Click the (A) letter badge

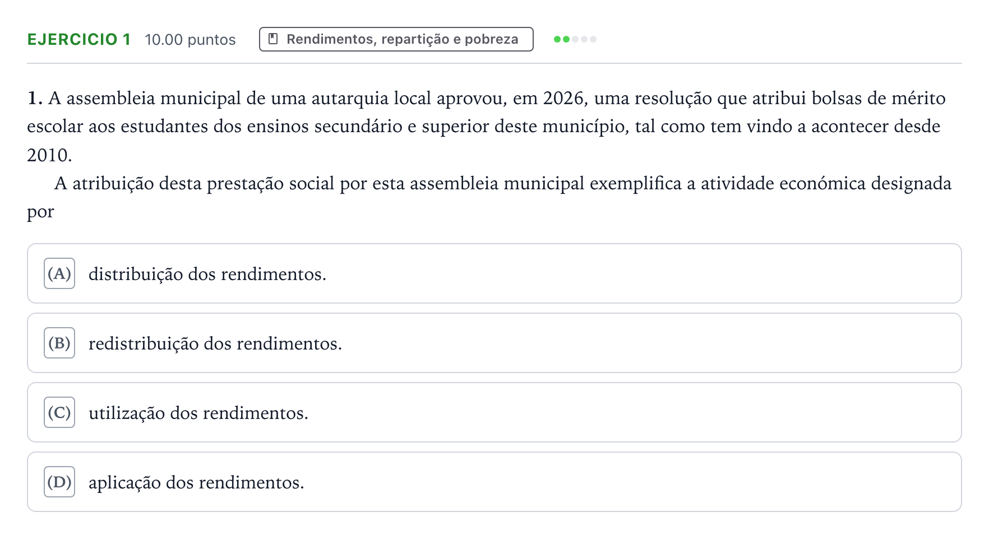[x=59, y=273]
